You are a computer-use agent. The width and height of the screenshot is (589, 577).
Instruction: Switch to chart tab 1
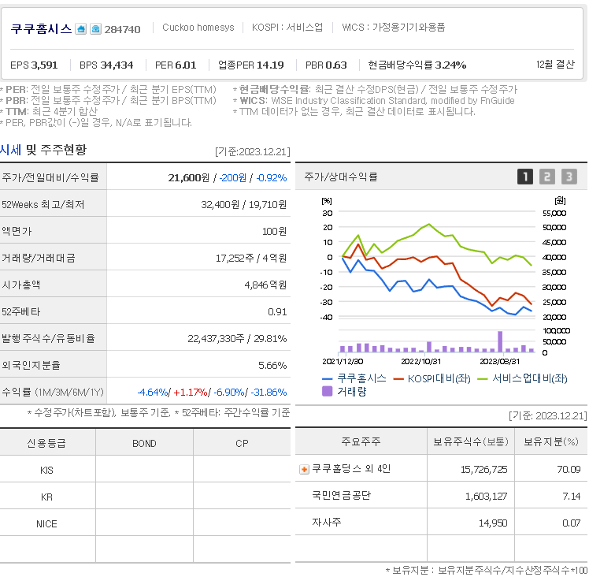524,177
